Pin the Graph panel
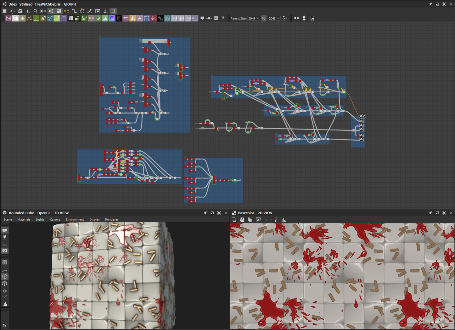 (x=430, y=4)
